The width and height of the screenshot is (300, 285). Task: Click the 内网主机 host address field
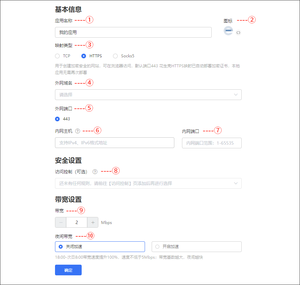114,142
